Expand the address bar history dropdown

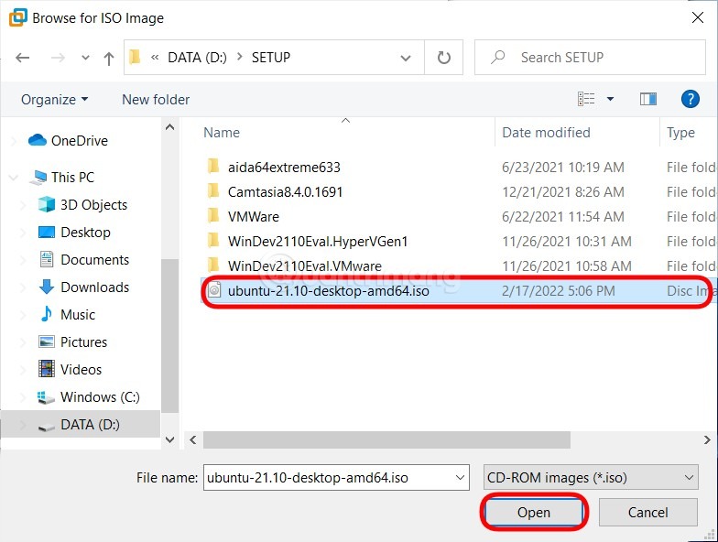pos(405,58)
